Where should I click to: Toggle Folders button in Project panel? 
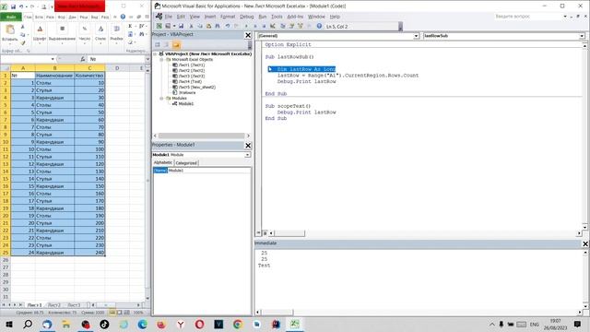(176, 45)
